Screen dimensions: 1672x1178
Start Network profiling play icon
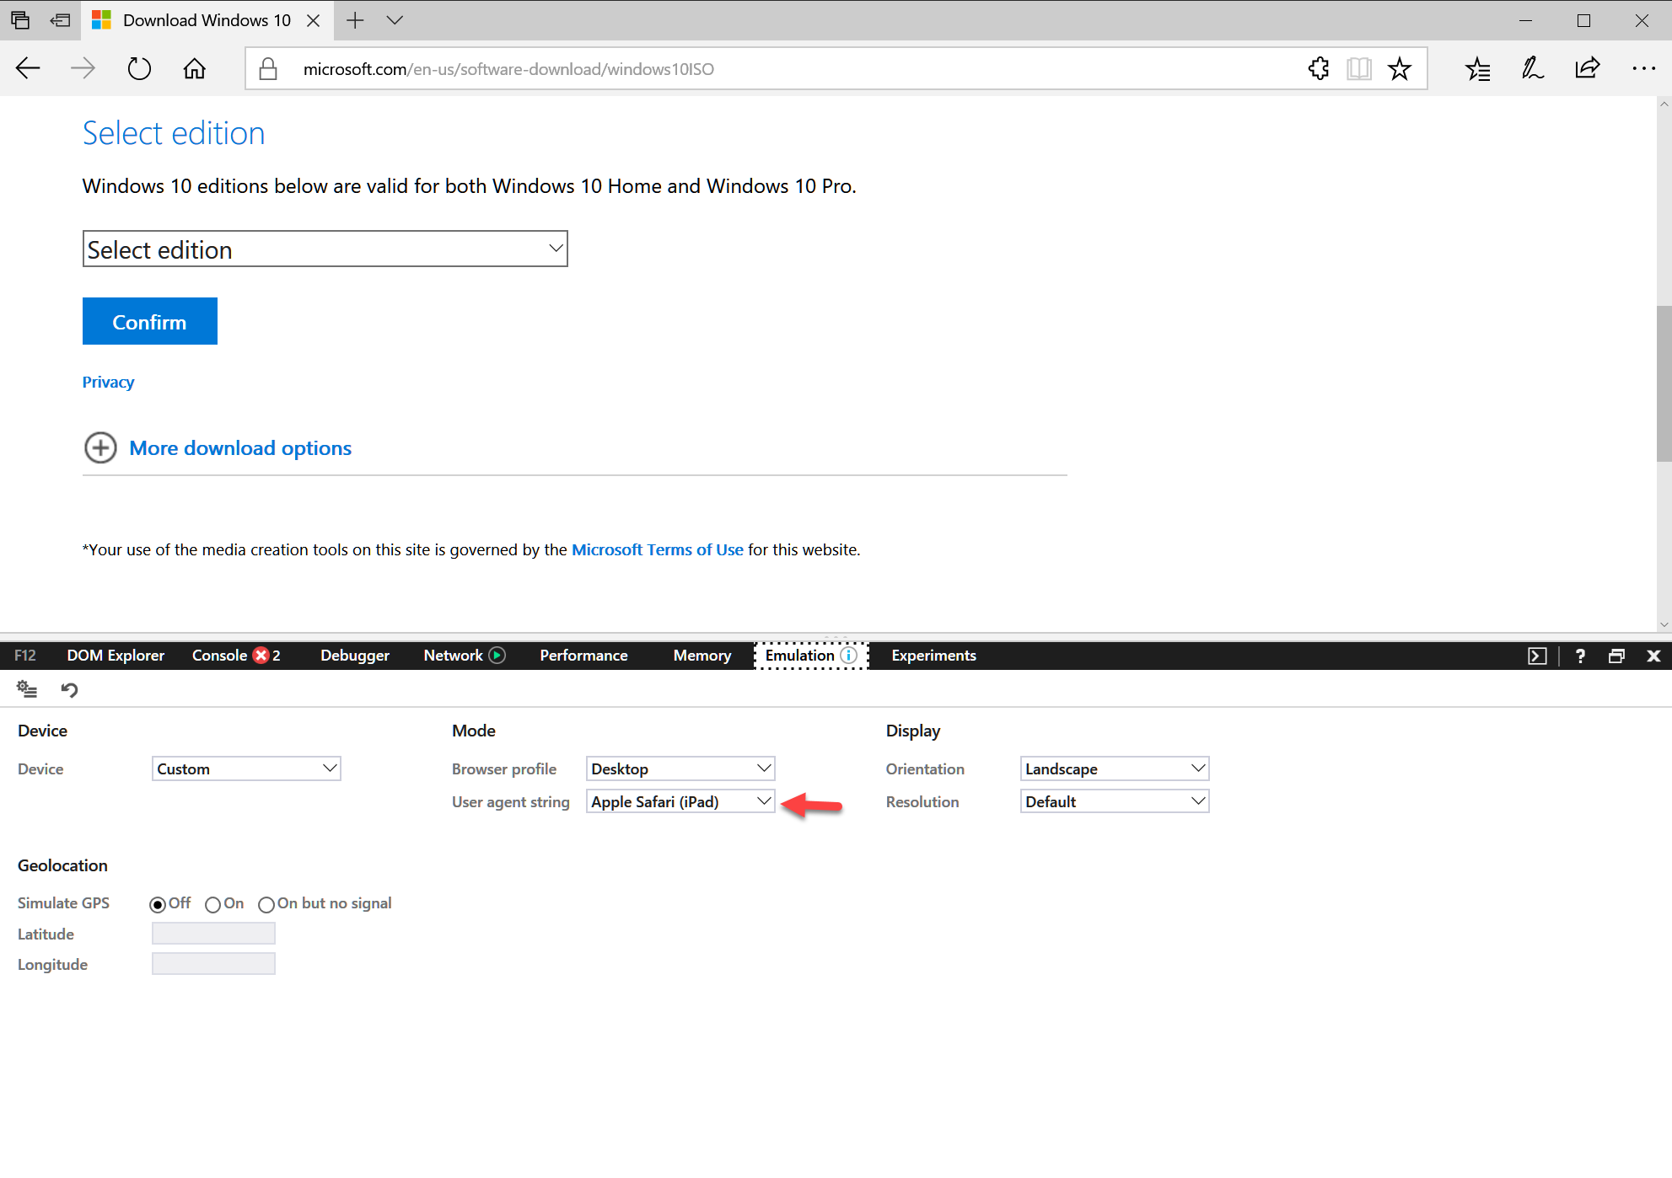497,655
